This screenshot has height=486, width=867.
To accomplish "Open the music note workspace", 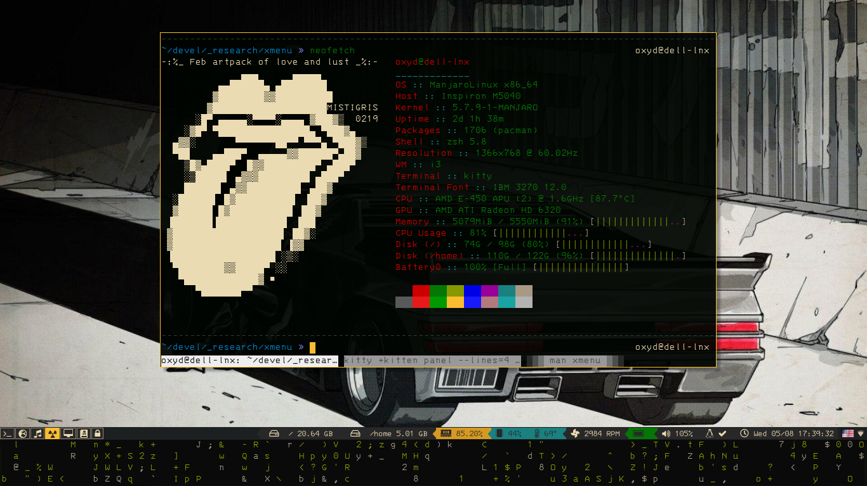I will click(38, 434).
